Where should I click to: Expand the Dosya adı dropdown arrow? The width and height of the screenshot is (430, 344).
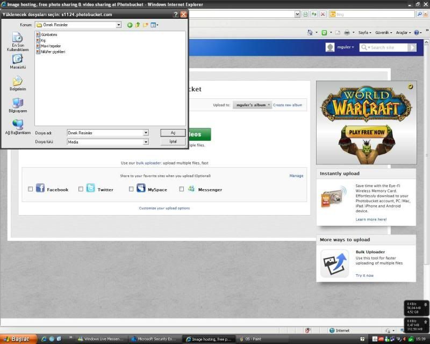(x=146, y=133)
